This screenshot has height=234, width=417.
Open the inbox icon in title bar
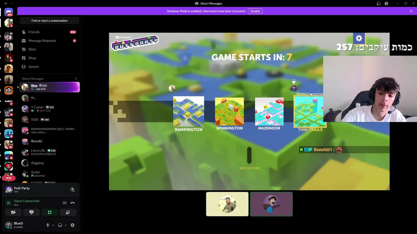pyautogui.click(x=379, y=4)
